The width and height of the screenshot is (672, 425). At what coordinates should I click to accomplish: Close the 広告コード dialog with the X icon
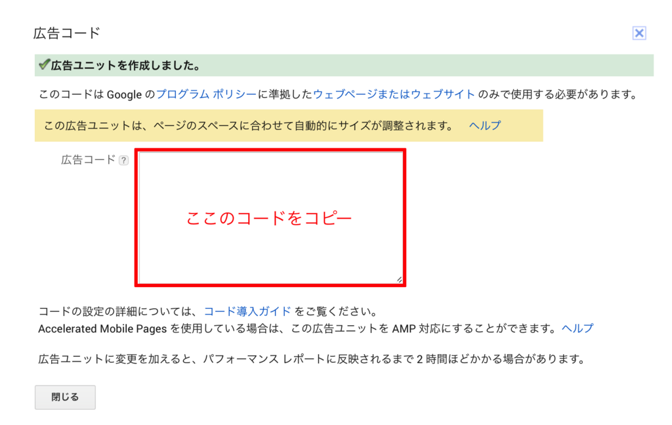tap(639, 33)
